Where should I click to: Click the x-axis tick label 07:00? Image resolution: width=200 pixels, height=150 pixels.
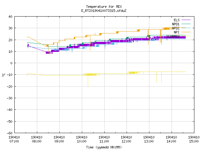(x=14, y=141)
